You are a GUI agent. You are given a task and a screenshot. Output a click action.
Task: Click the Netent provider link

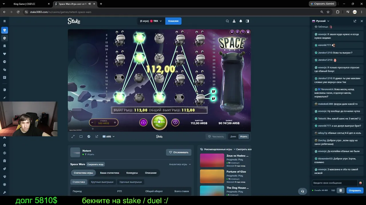click(x=87, y=151)
